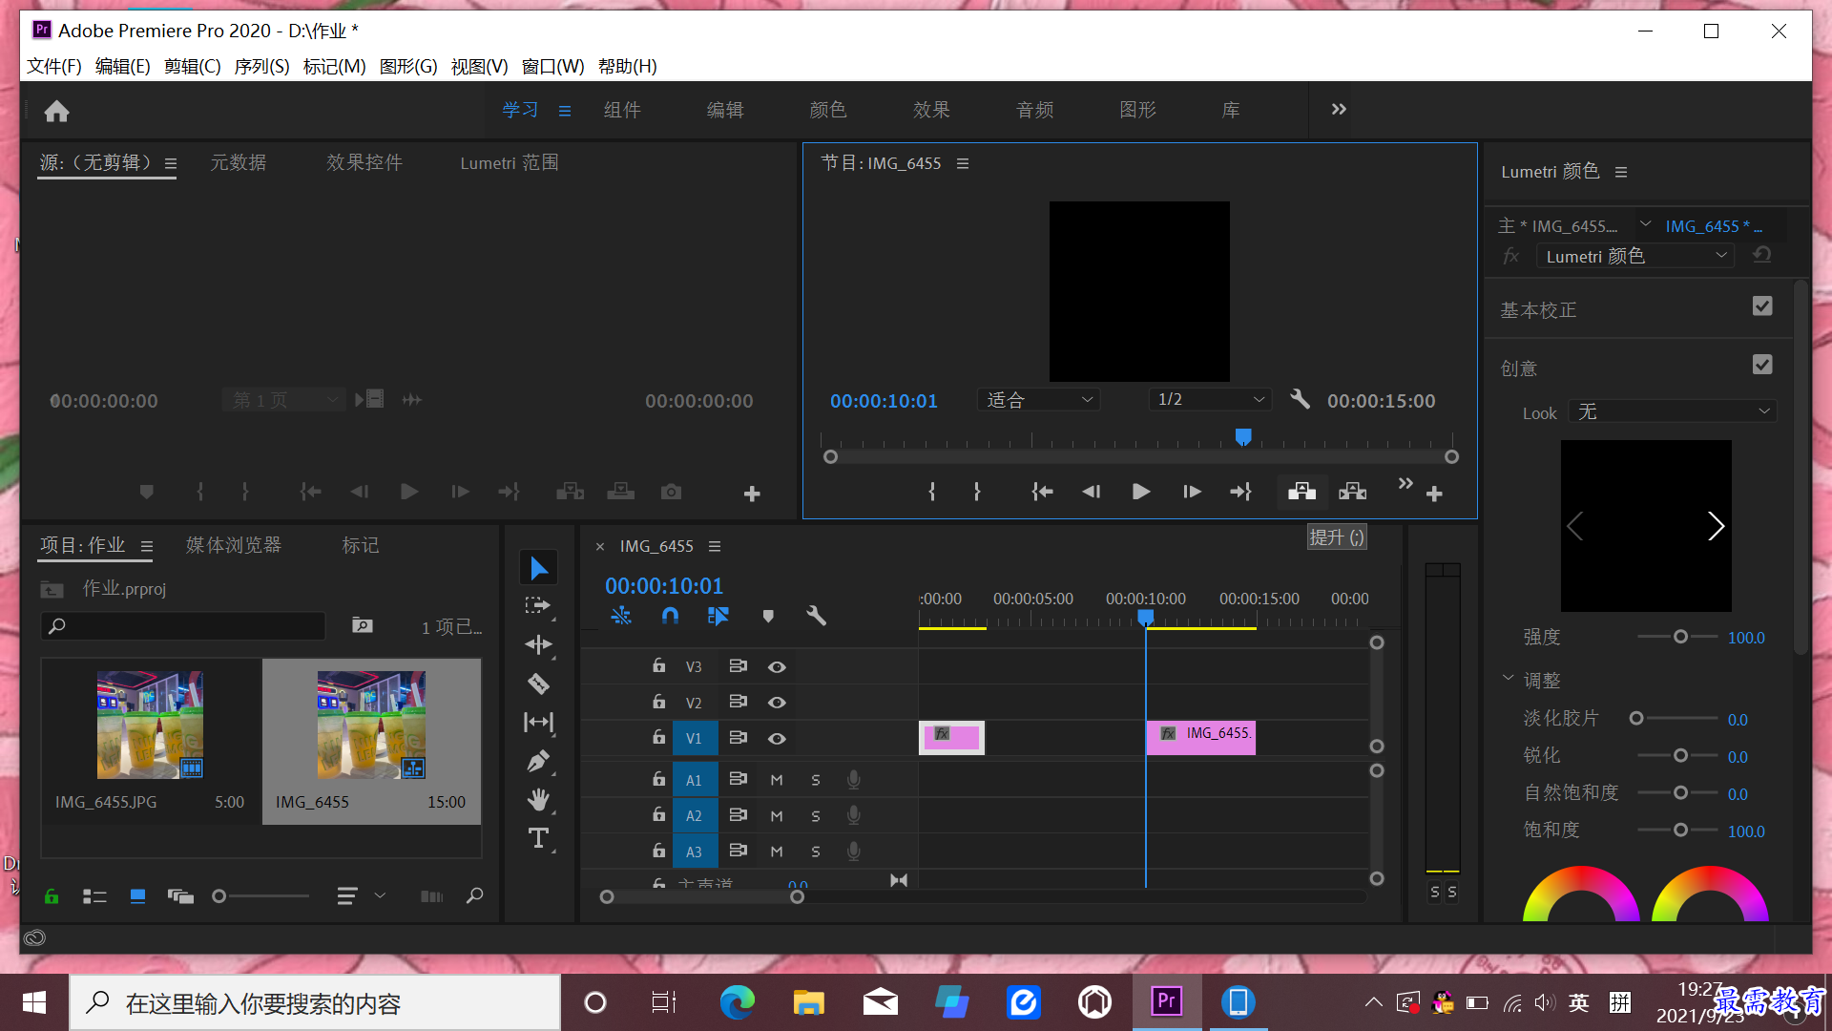Select the Track Select Forward tool

[x=538, y=605]
